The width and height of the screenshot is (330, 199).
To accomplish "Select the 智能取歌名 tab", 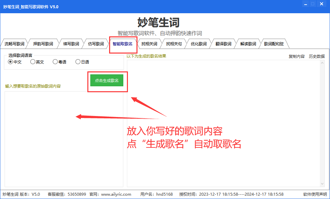I will (123, 44).
